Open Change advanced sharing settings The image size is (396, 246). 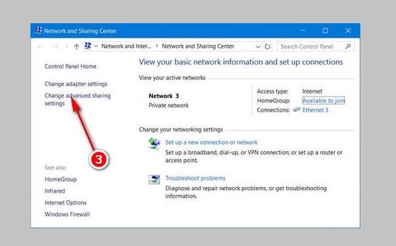pos(77,99)
